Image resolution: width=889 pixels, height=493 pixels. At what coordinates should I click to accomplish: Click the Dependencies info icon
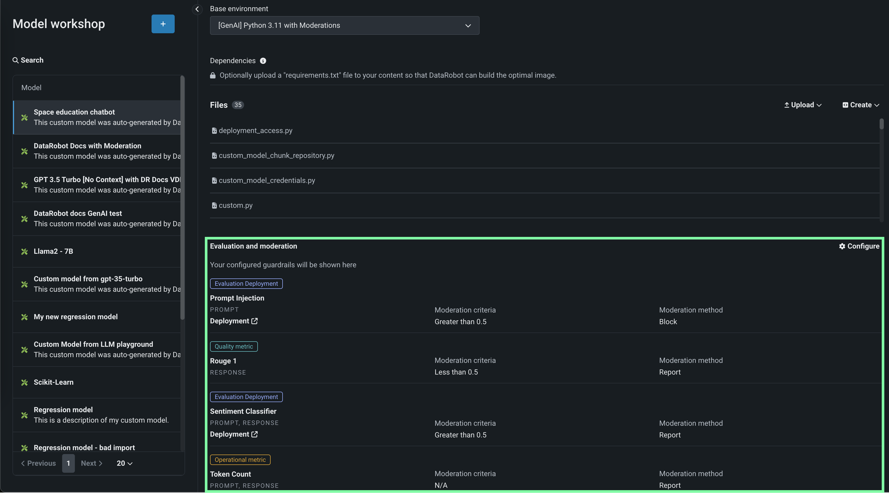(263, 61)
